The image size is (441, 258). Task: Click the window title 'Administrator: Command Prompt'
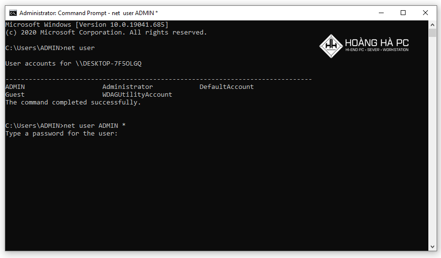63,13
